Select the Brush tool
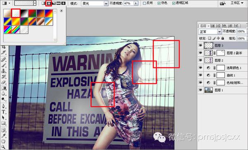Viewport: 248px width, 150px height. [3, 65]
